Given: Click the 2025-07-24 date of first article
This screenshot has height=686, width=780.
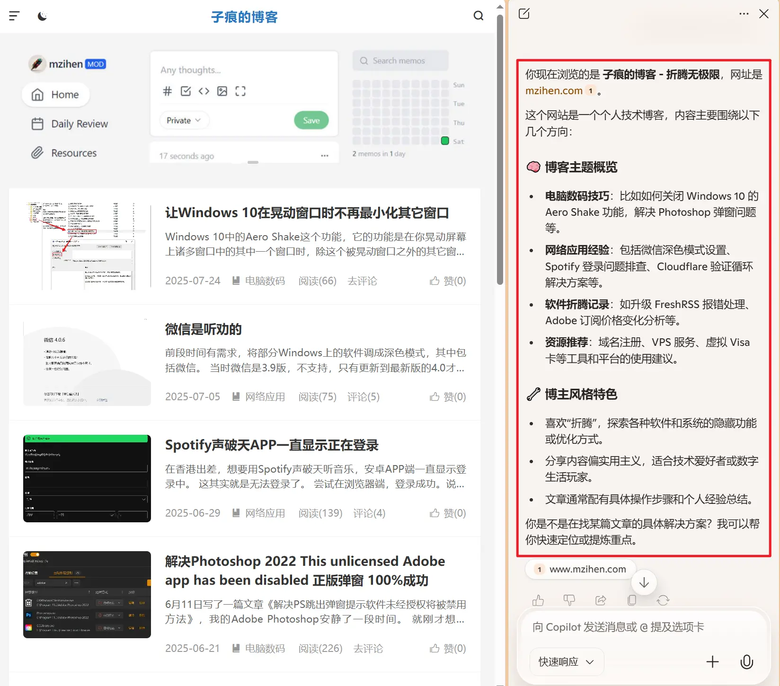Looking at the screenshot, I should coord(193,281).
